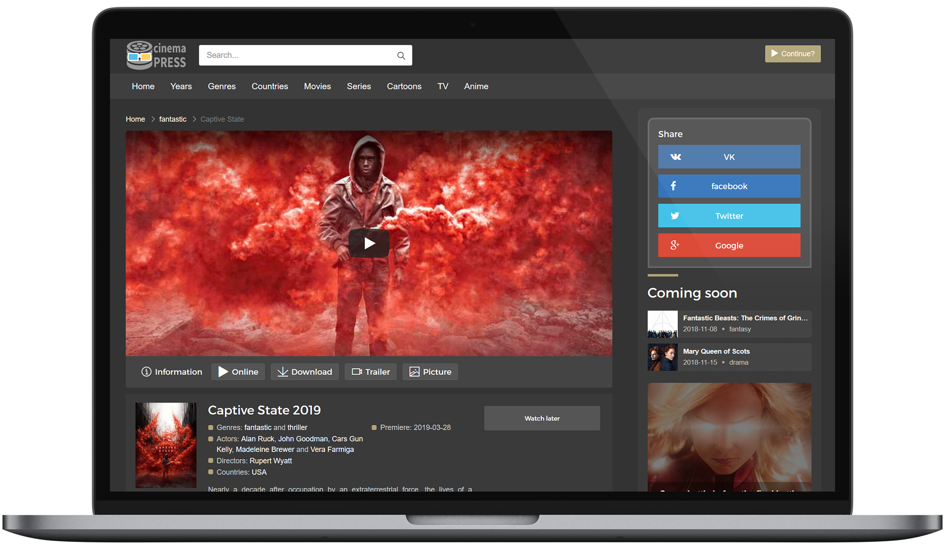945x553 pixels.
Task: Share on Twitter
Action: (728, 216)
